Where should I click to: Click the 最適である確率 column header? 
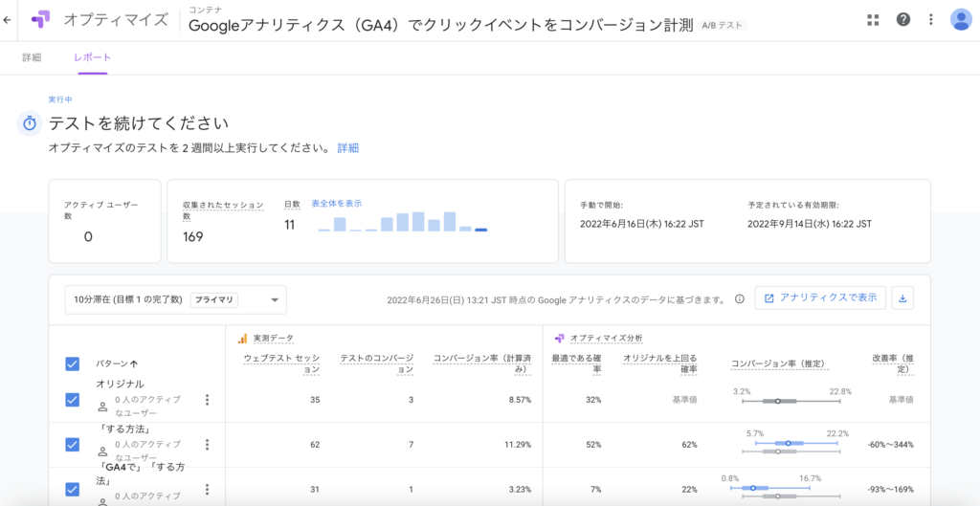[x=577, y=363]
